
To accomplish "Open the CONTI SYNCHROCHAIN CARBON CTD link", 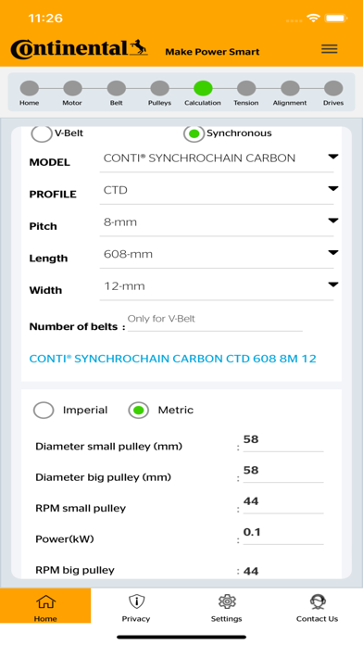I will pyautogui.click(x=172, y=359).
